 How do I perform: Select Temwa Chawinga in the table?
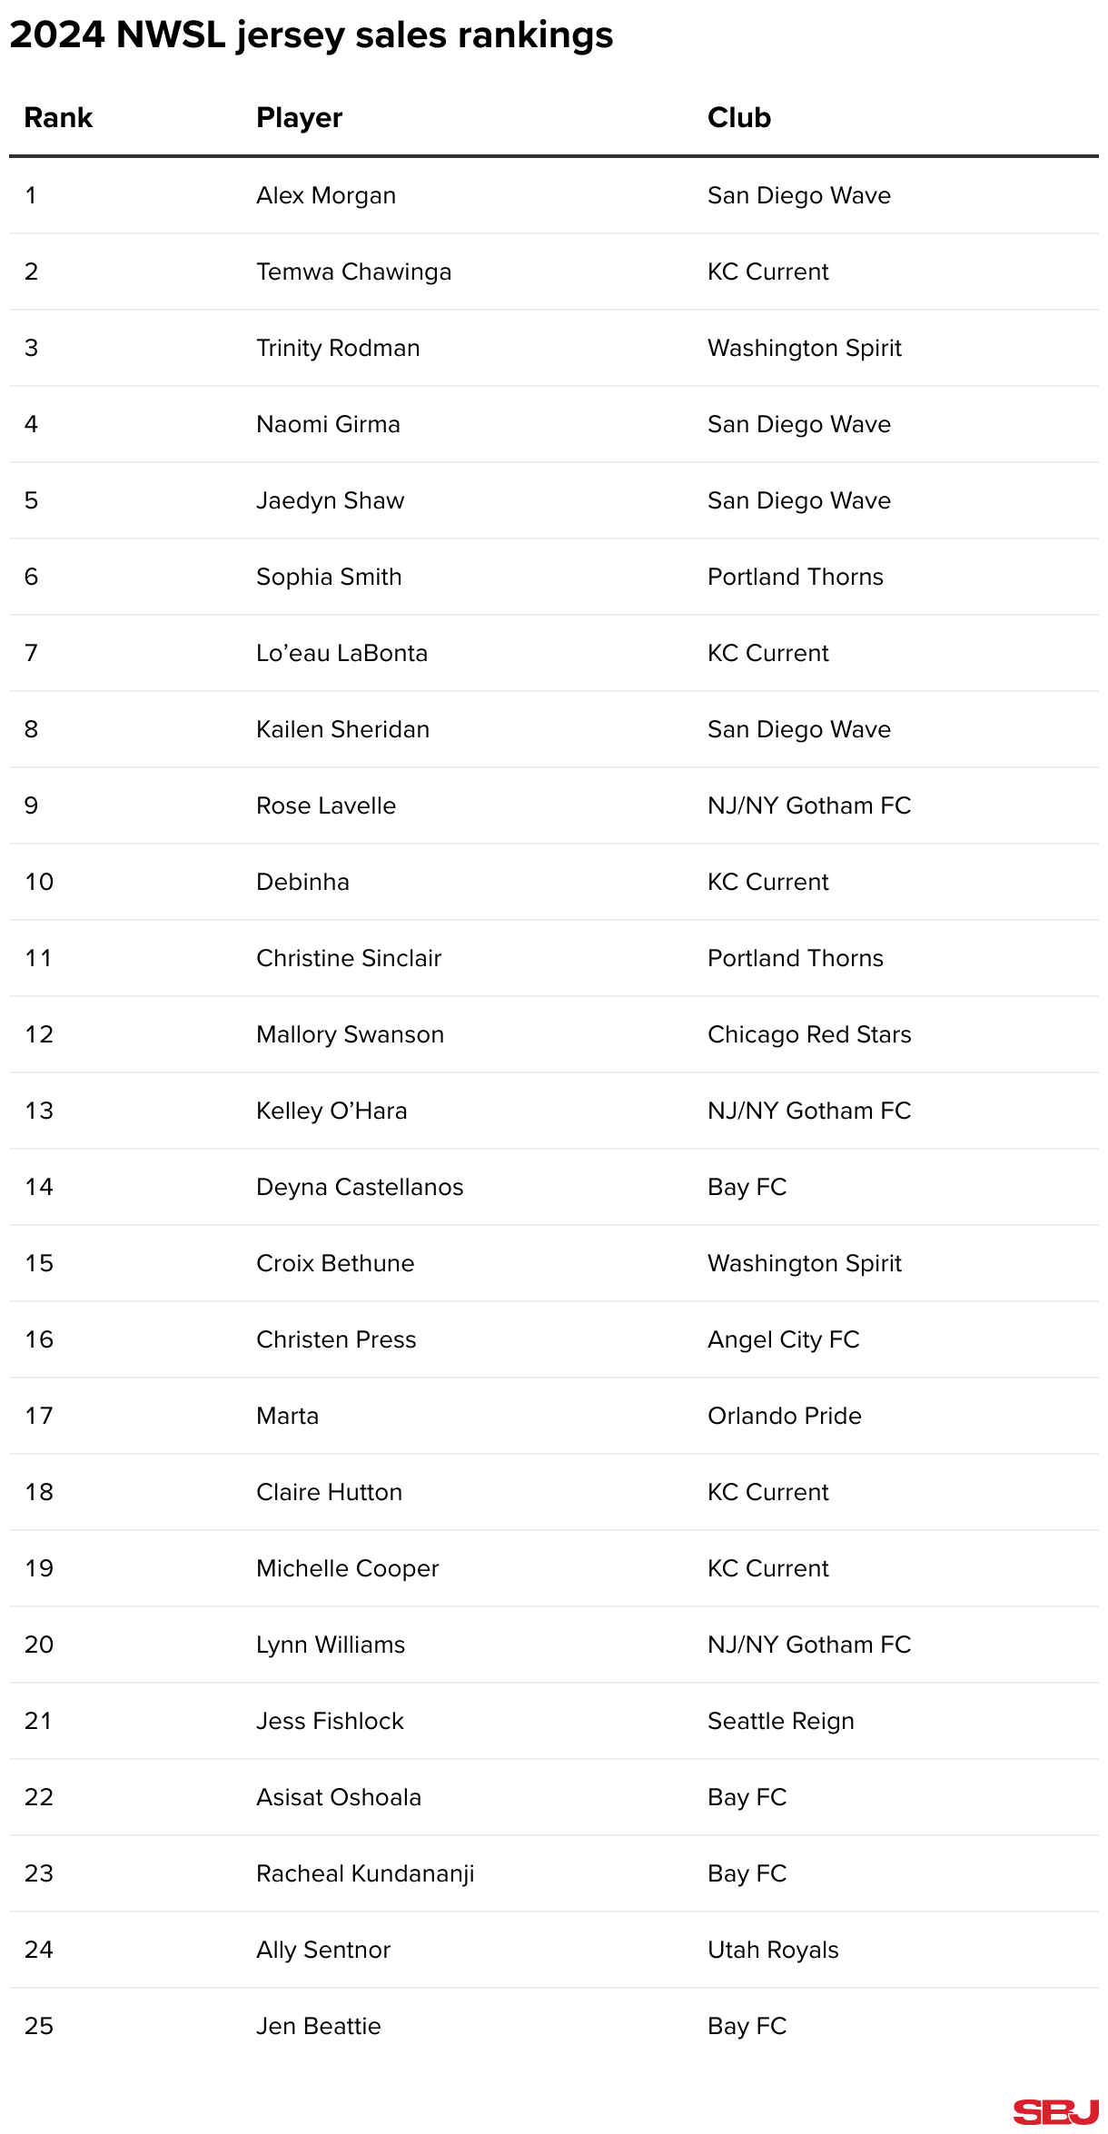click(353, 272)
